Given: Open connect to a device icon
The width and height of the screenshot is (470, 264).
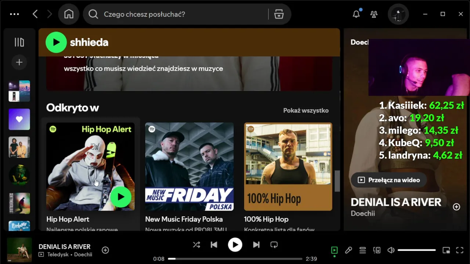Looking at the screenshot, I should tap(377, 250).
